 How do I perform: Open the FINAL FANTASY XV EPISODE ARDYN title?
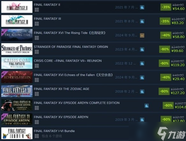pyautogui.click(x=61, y=117)
